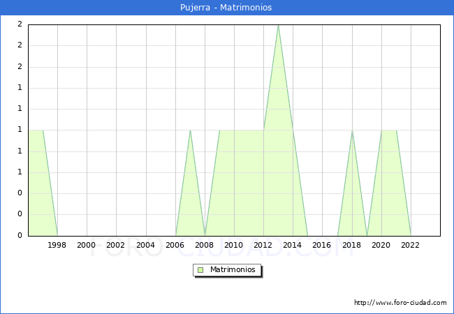Screen dimensions: 454x314
Task: Select the 2022 x-axis label
Action: coord(411,245)
